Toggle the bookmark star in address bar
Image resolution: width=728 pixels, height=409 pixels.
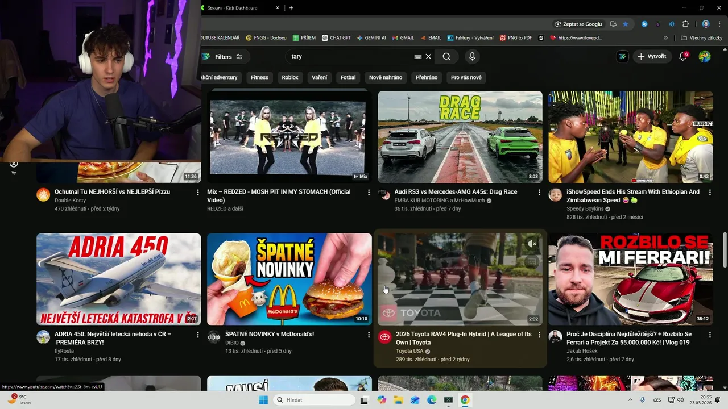626,24
